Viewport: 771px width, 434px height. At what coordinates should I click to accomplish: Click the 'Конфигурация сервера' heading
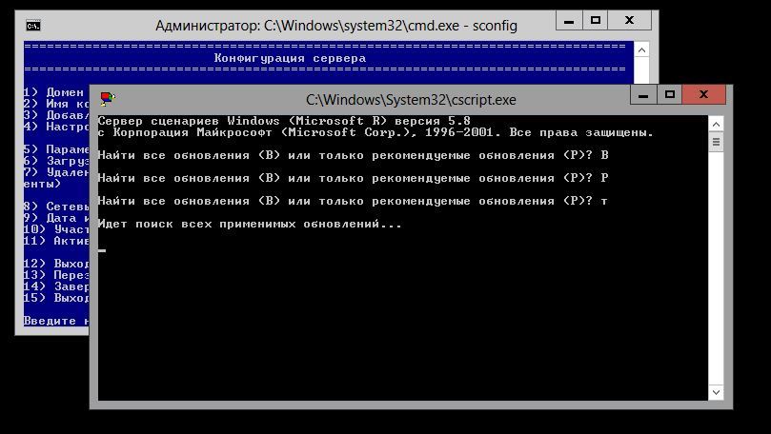[x=290, y=58]
